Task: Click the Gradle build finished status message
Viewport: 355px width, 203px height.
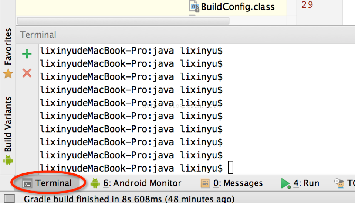Action: click(129, 199)
